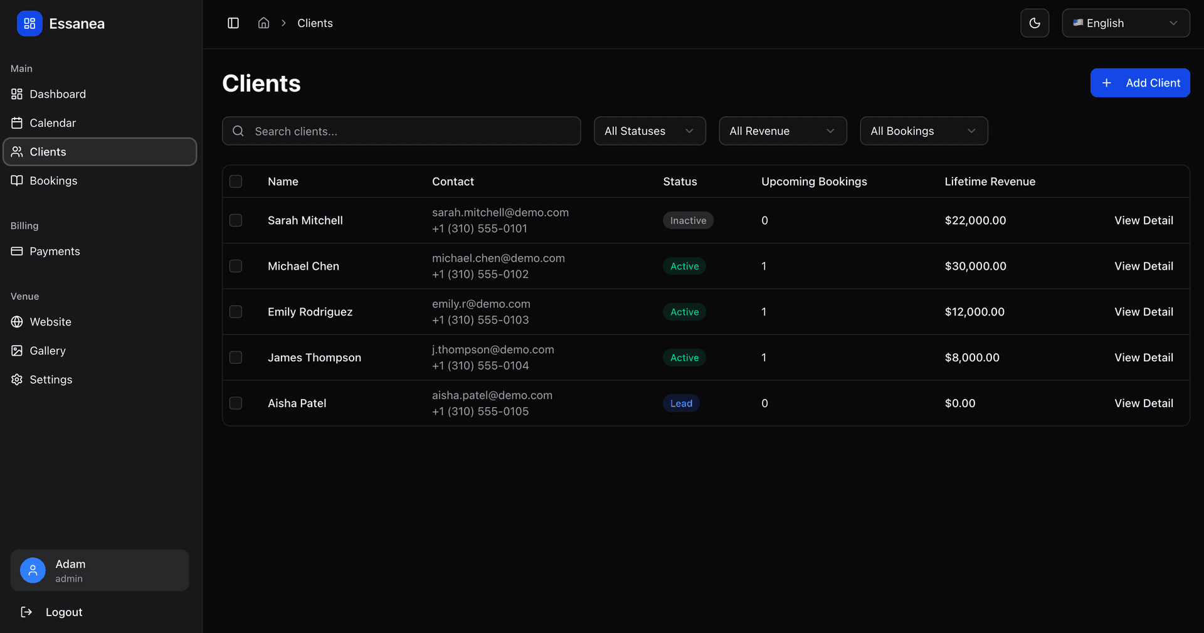Navigate home via the breadcrumb house icon
Screen dimensions: 1204x633
263,23
